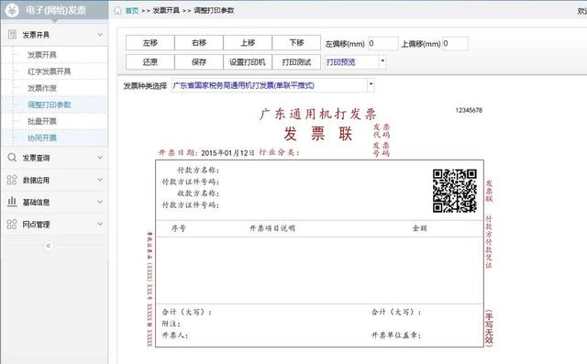Expand the 发票查询 menu chevron
Image resolution: width=587 pixels, height=364 pixels.
pos(100,158)
